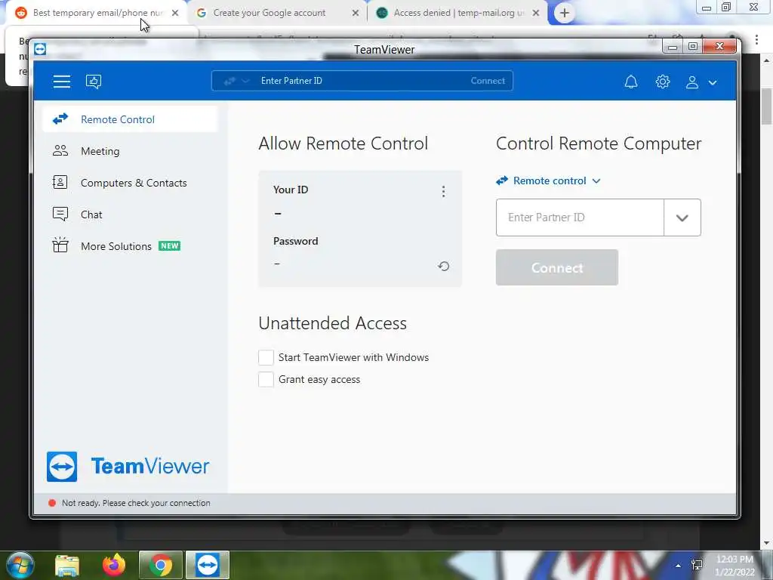This screenshot has height=580, width=773.
Task: Open connection mode dropdown in top bar
Action: click(x=236, y=81)
